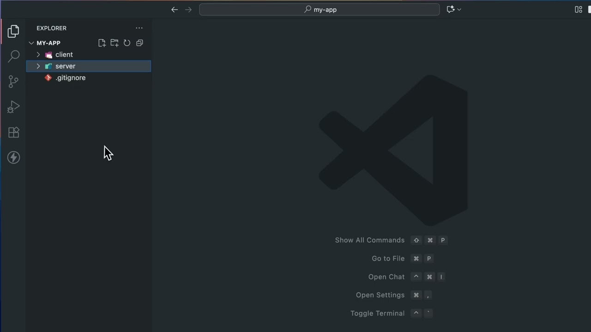This screenshot has height=332, width=591.
Task: Select the Explorer icon in the Activity Bar
Action: (13, 31)
